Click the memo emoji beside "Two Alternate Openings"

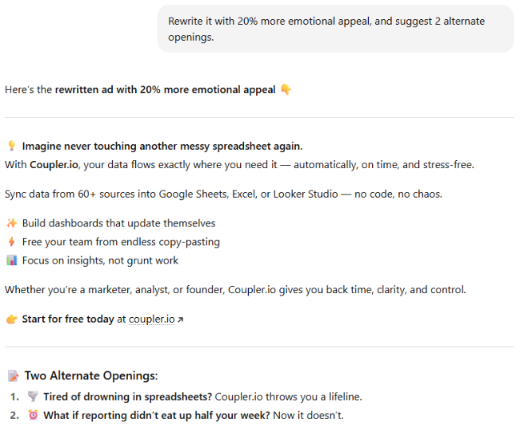[12, 376]
